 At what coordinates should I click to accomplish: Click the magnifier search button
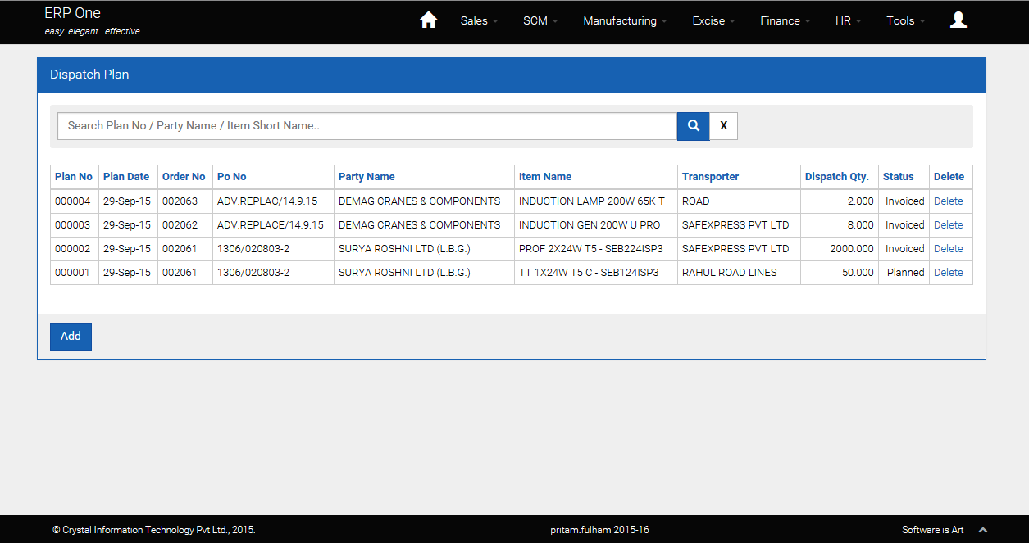point(694,126)
